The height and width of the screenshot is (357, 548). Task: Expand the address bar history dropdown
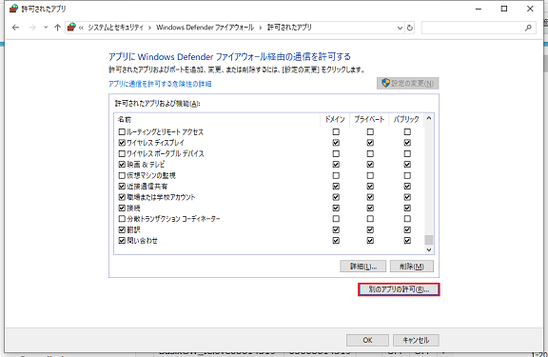(400, 28)
